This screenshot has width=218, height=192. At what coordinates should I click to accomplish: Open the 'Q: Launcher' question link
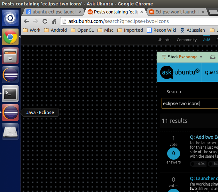(204, 178)
